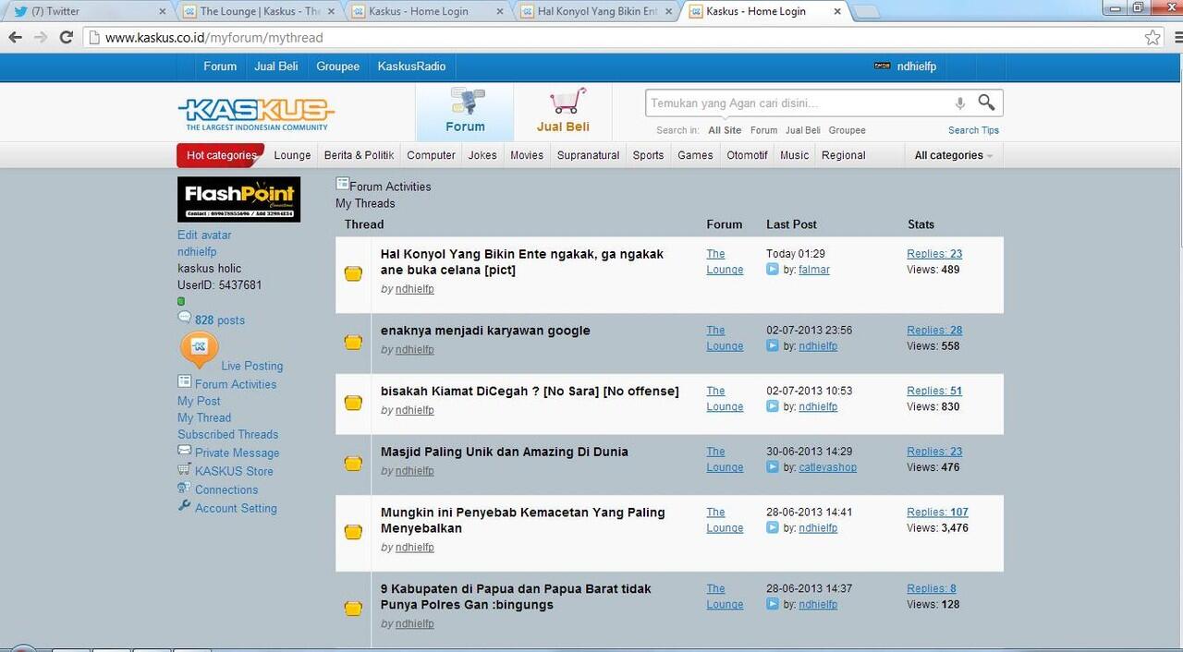Click folder icon of Masjid Paling Unik thread
1183x652 pixels.
(x=353, y=464)
